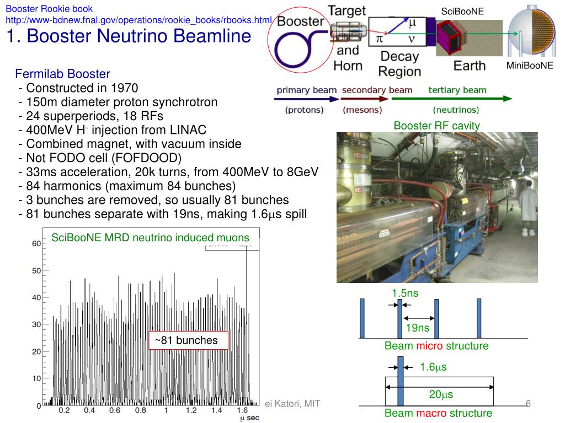Viewport: 565px width, 423px height.
Task: Click bullet '33ms acceleration, 20k turns'
Action: point(168,172)
